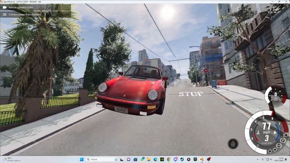Click the headlight indicator on tachometer
The height and width of the screenshot is (163, 290).
[285, 135]
